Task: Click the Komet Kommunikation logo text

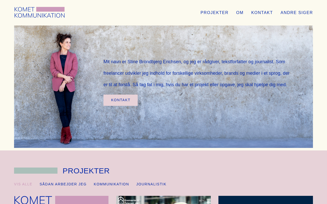Action: click(x=39, y=12)
